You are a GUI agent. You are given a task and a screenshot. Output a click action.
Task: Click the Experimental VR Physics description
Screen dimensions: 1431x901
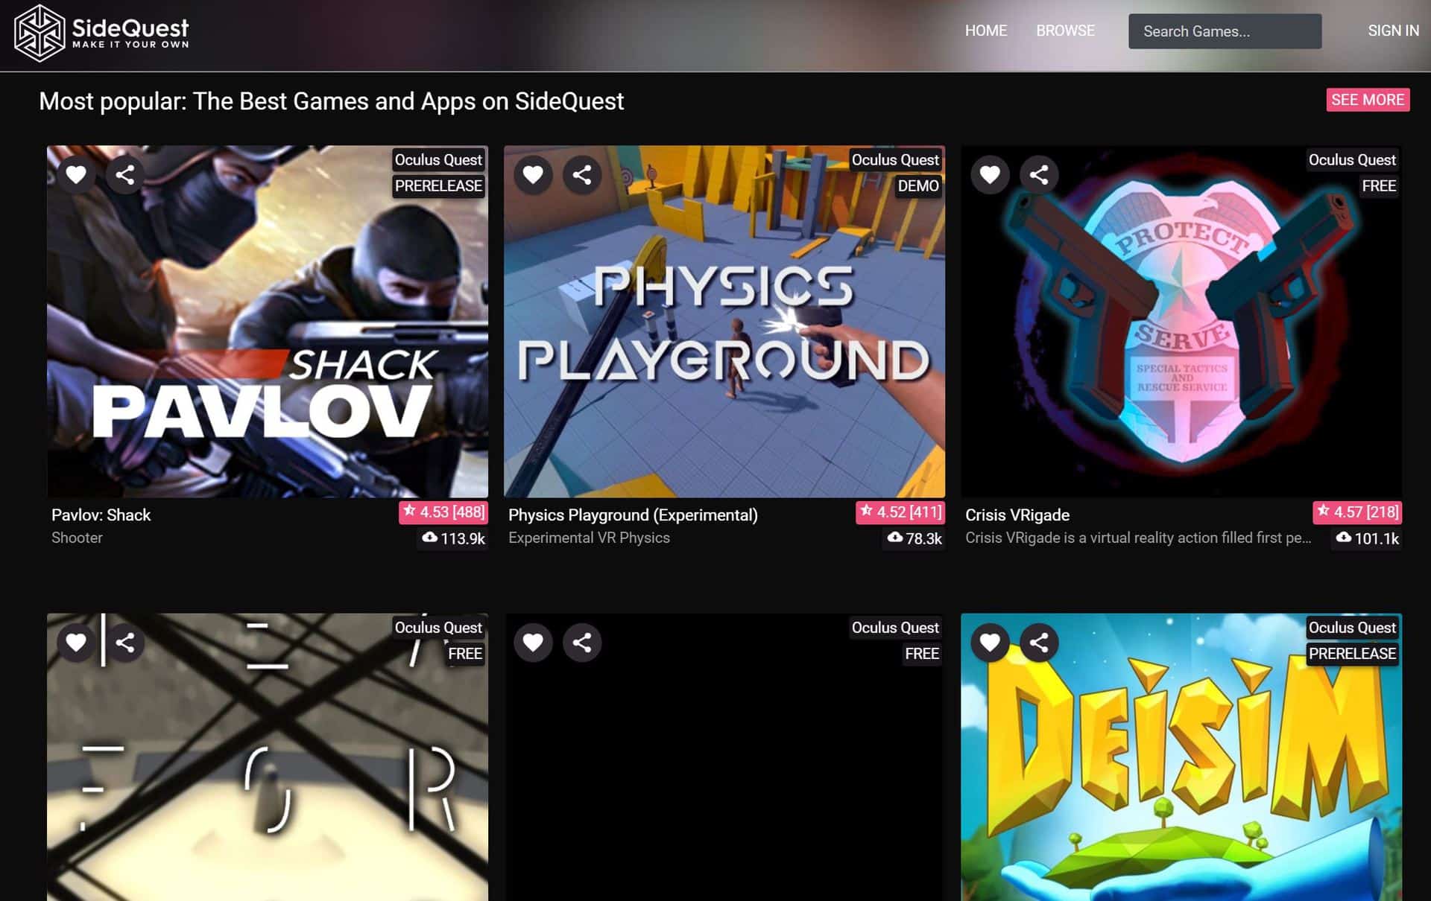[589, 538]
